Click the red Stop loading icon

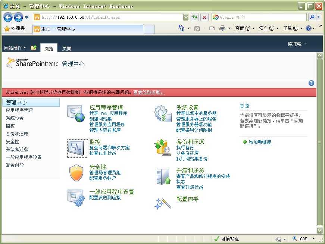tap(204, 17)
